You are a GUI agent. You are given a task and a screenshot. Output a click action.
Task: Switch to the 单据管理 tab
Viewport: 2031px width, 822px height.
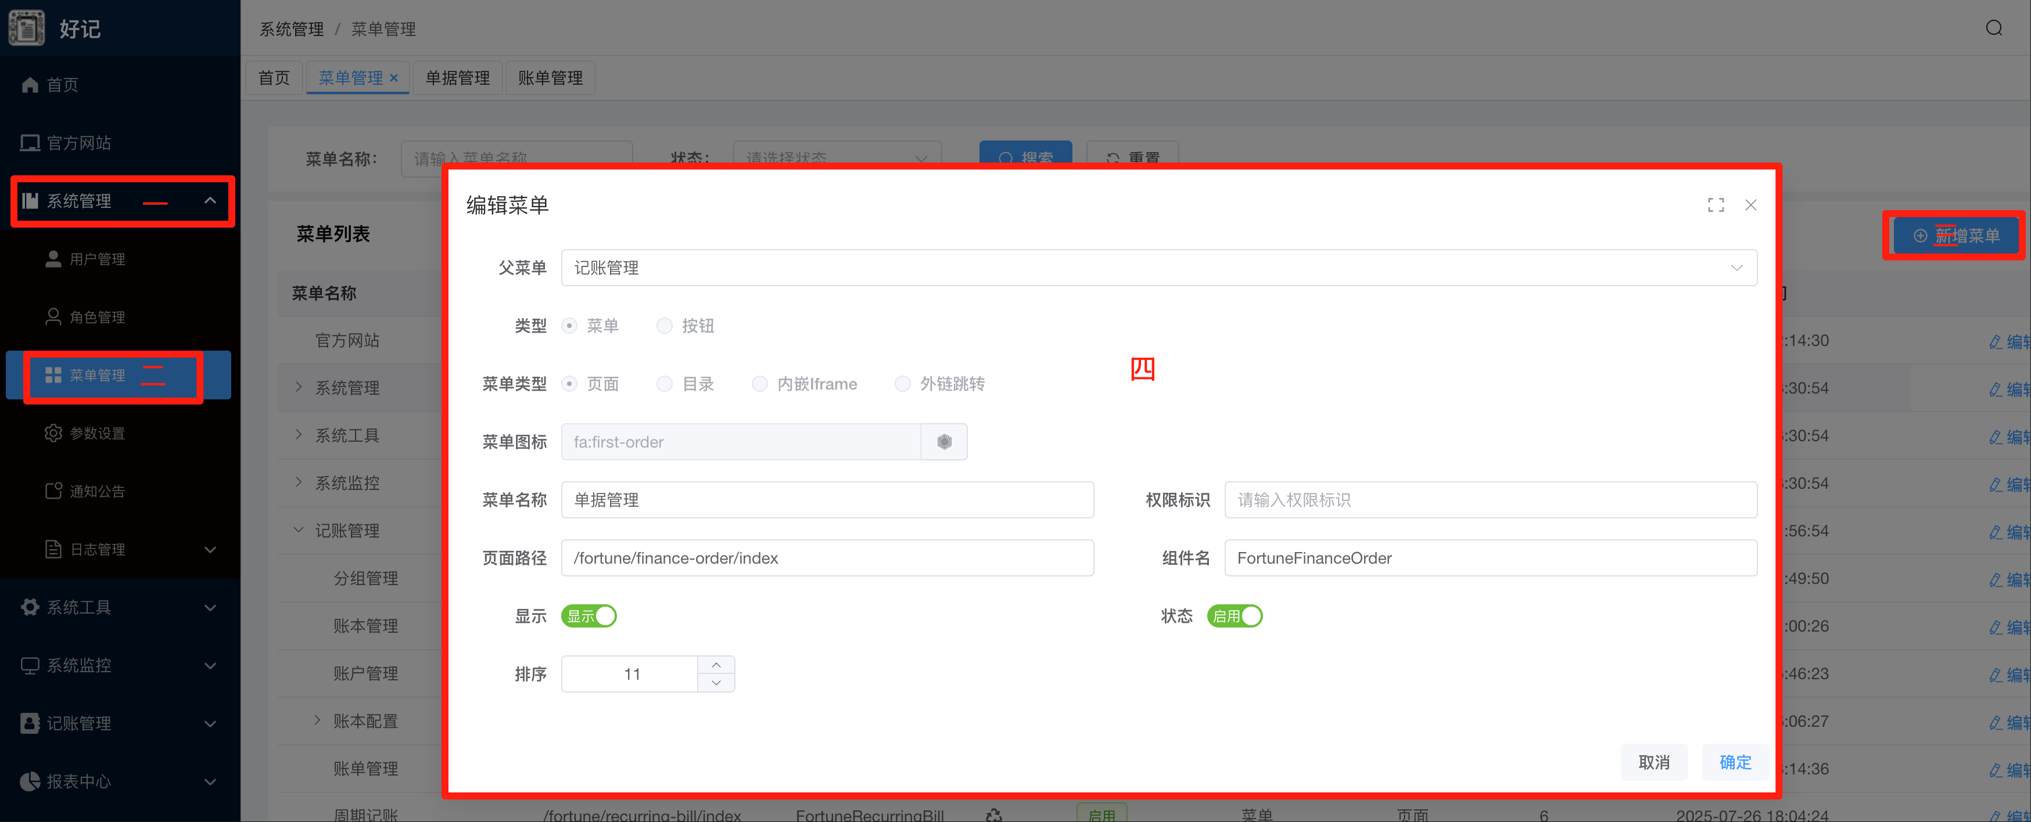(x=457, y=78)
